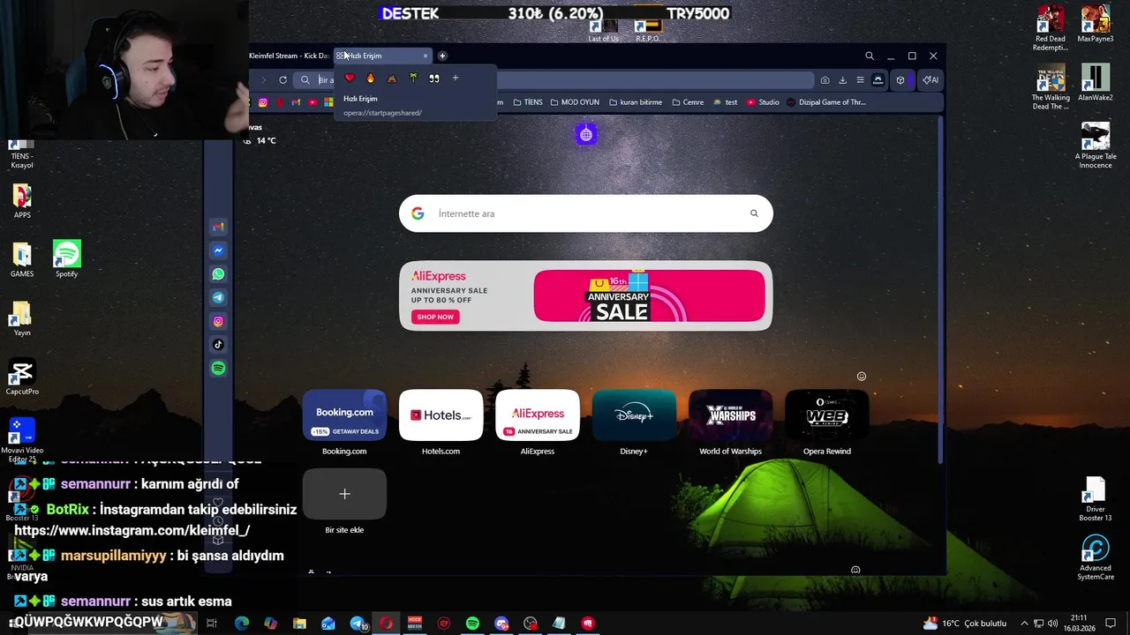Click the palm tree emoji in tab popup
Image resolution: width=1130 pixels, height=635 pixels.
click(x=413, y=78)
